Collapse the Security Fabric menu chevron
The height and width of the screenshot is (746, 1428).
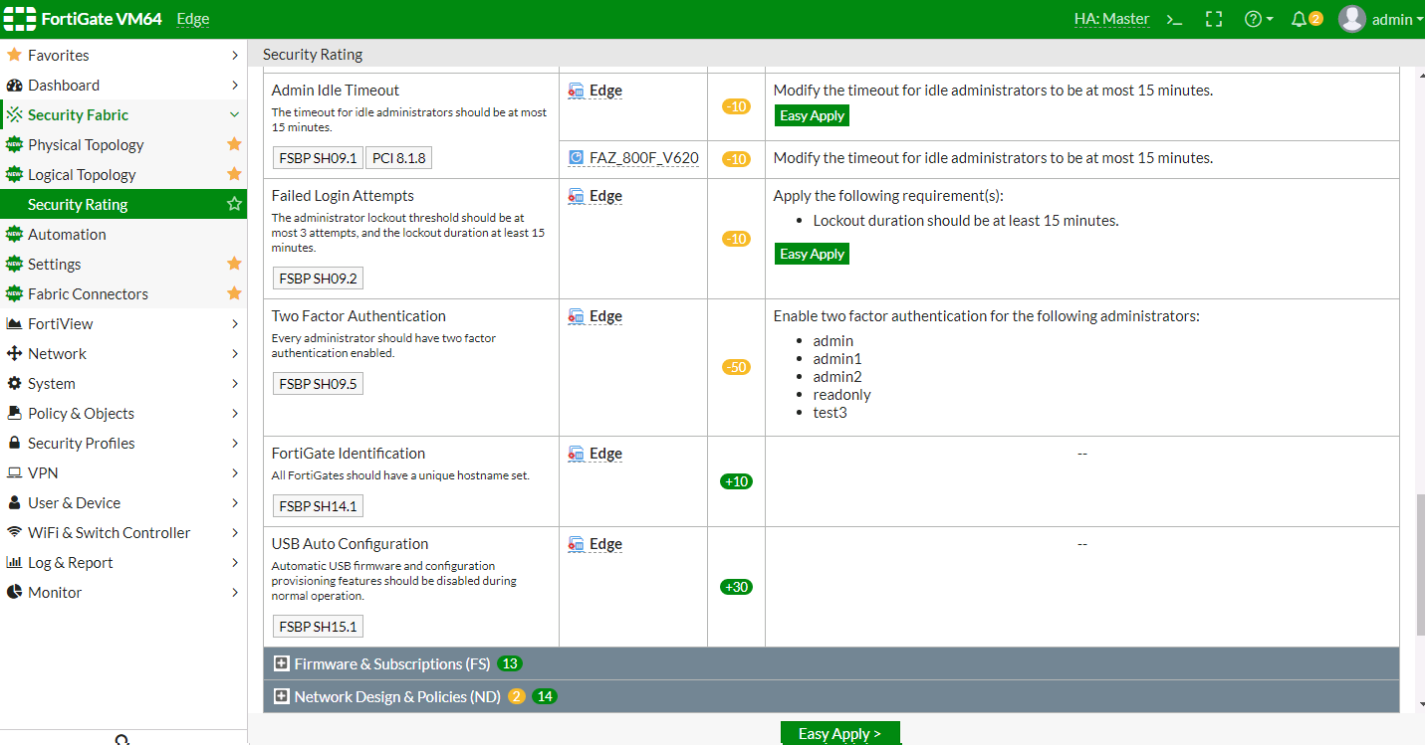(234, 114)
